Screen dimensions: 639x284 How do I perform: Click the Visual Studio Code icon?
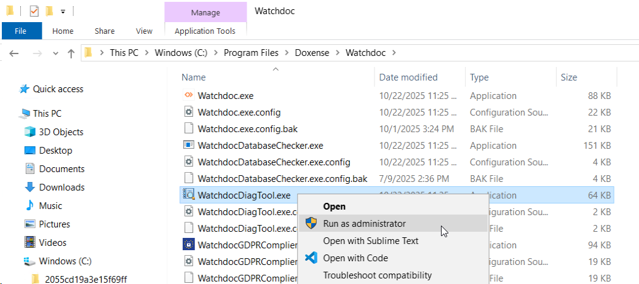pos(311,258)
